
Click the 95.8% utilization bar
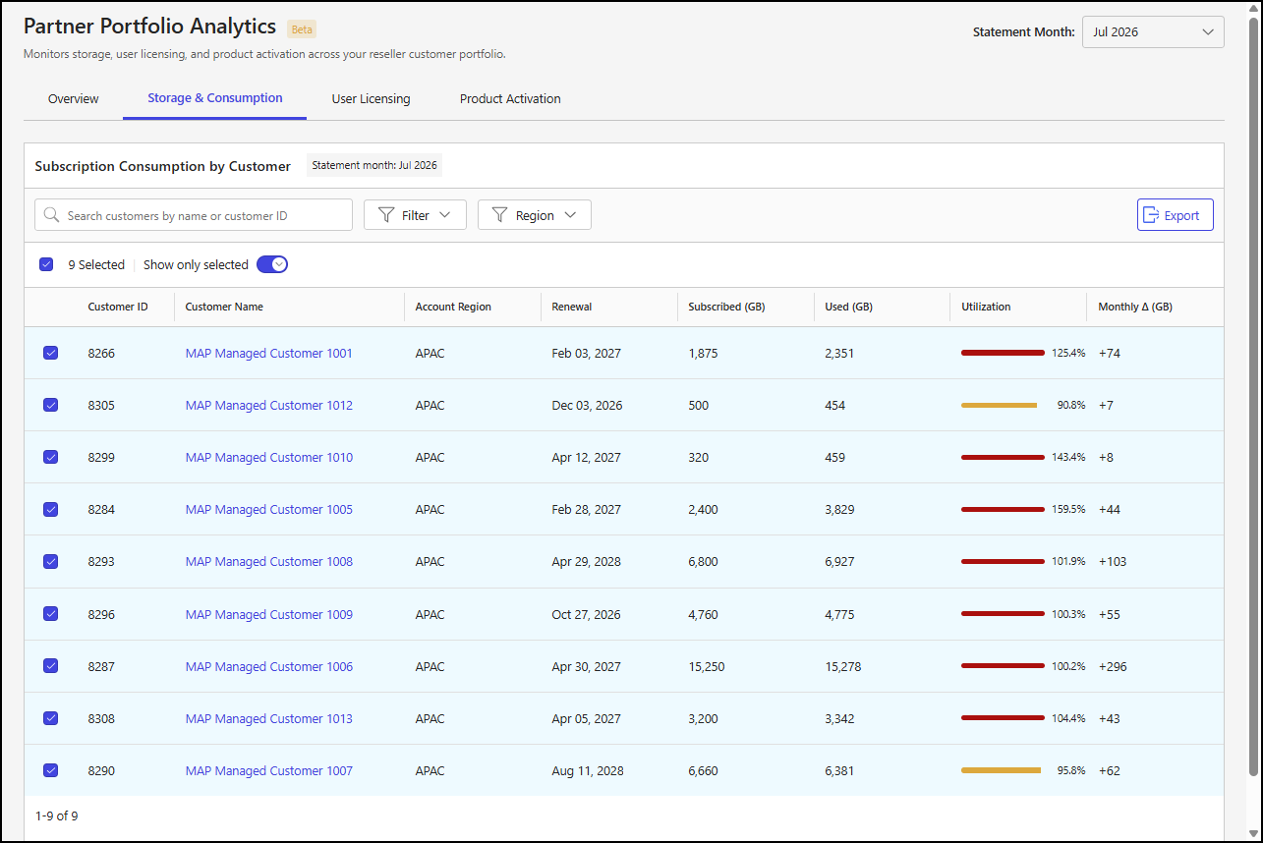click(x=1001, y=770)
